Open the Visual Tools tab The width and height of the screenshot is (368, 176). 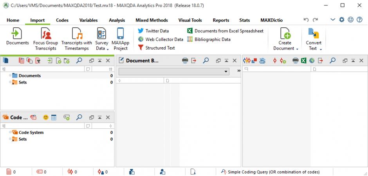[190, 20]
